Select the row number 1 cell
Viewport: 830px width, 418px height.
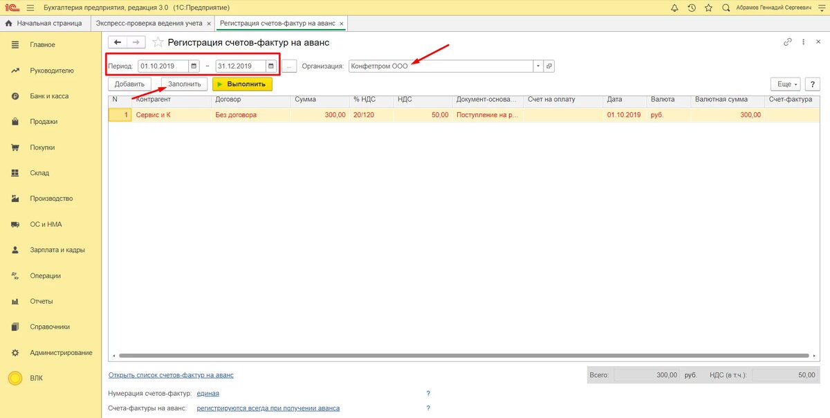pyautogui.click(x=120, y=115)
